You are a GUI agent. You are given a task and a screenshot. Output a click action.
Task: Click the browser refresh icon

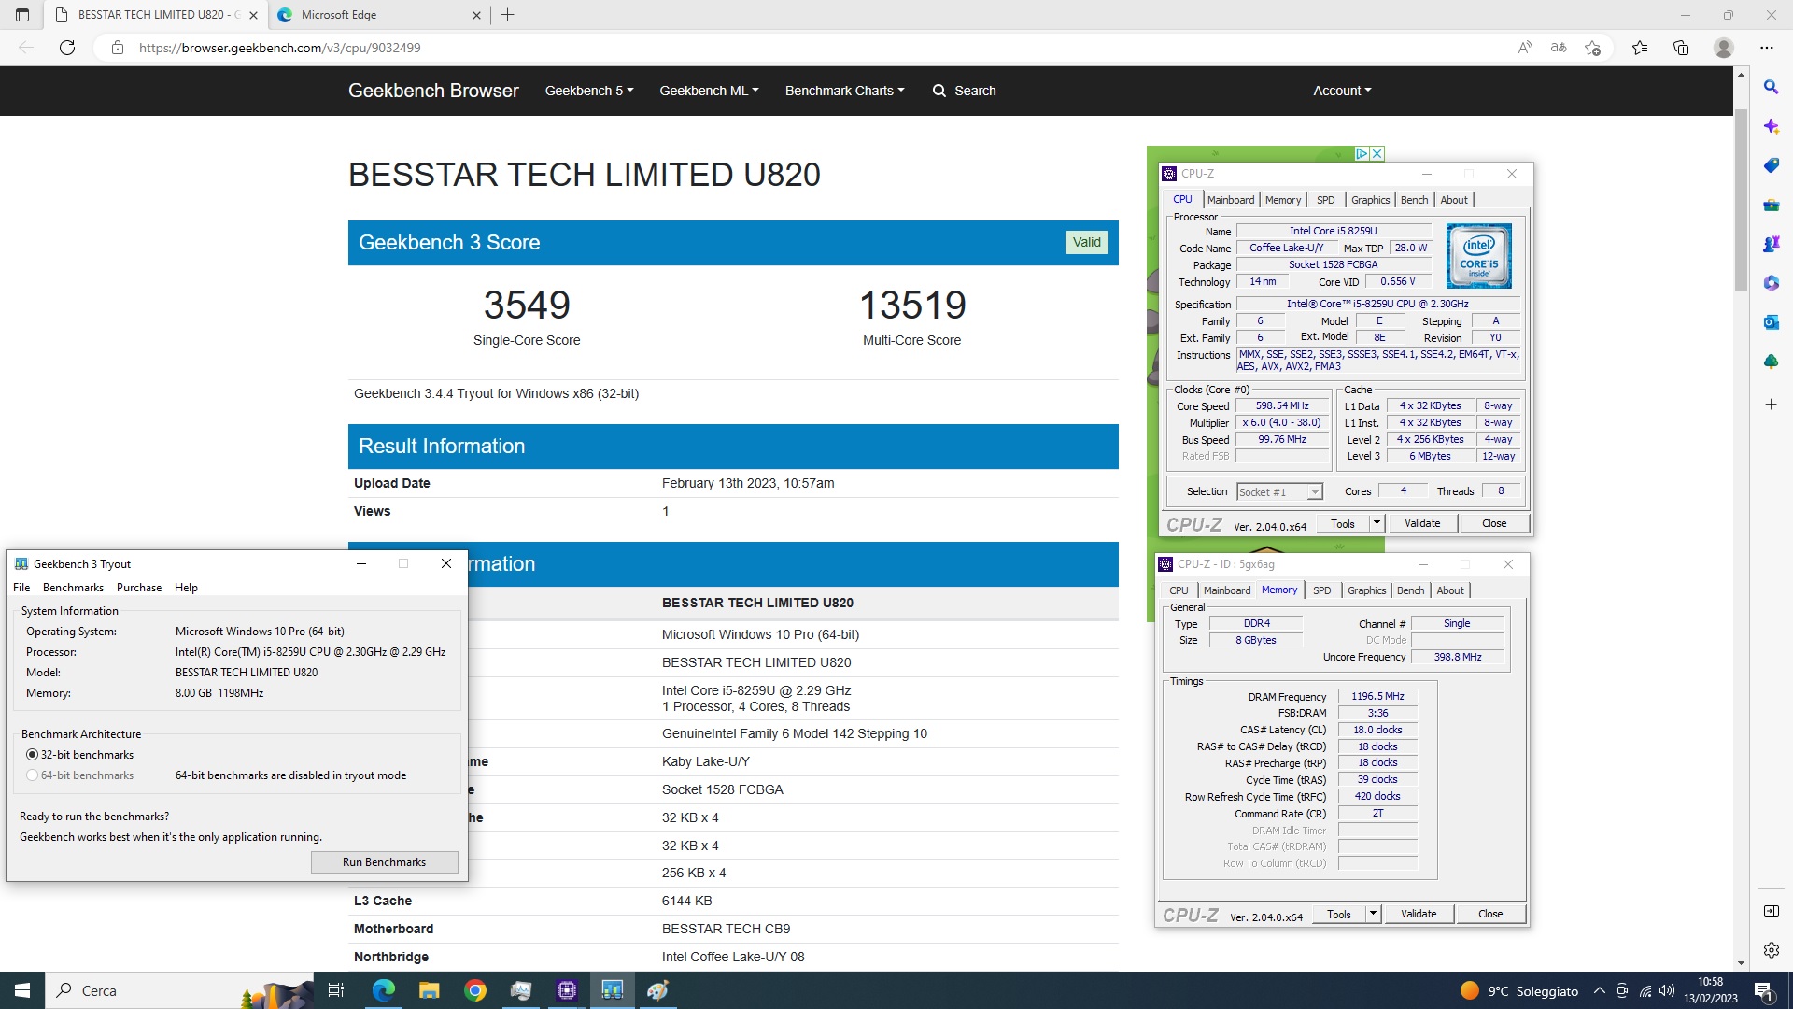[67, 48]
